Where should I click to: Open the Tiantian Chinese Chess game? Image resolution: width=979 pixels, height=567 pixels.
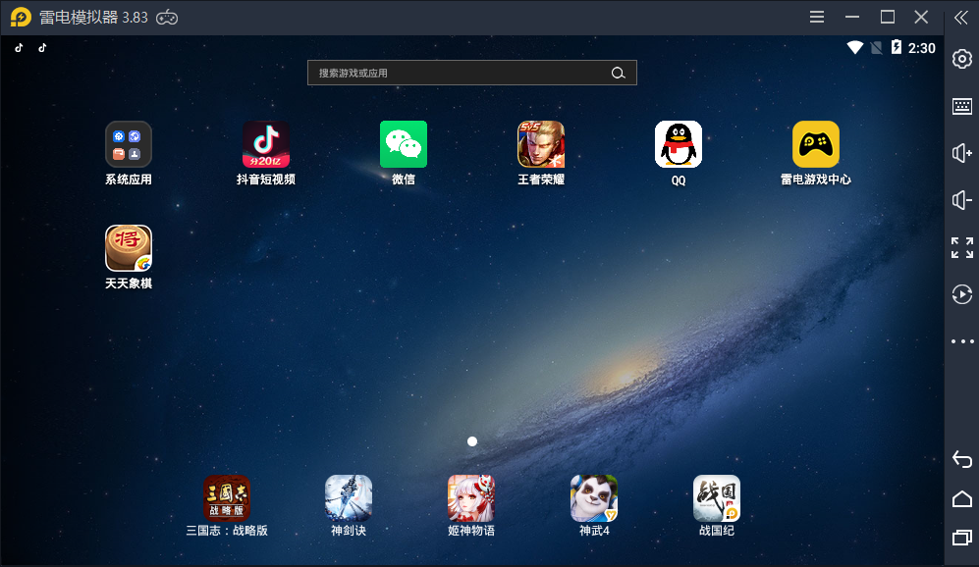click(x=129, y=249)
